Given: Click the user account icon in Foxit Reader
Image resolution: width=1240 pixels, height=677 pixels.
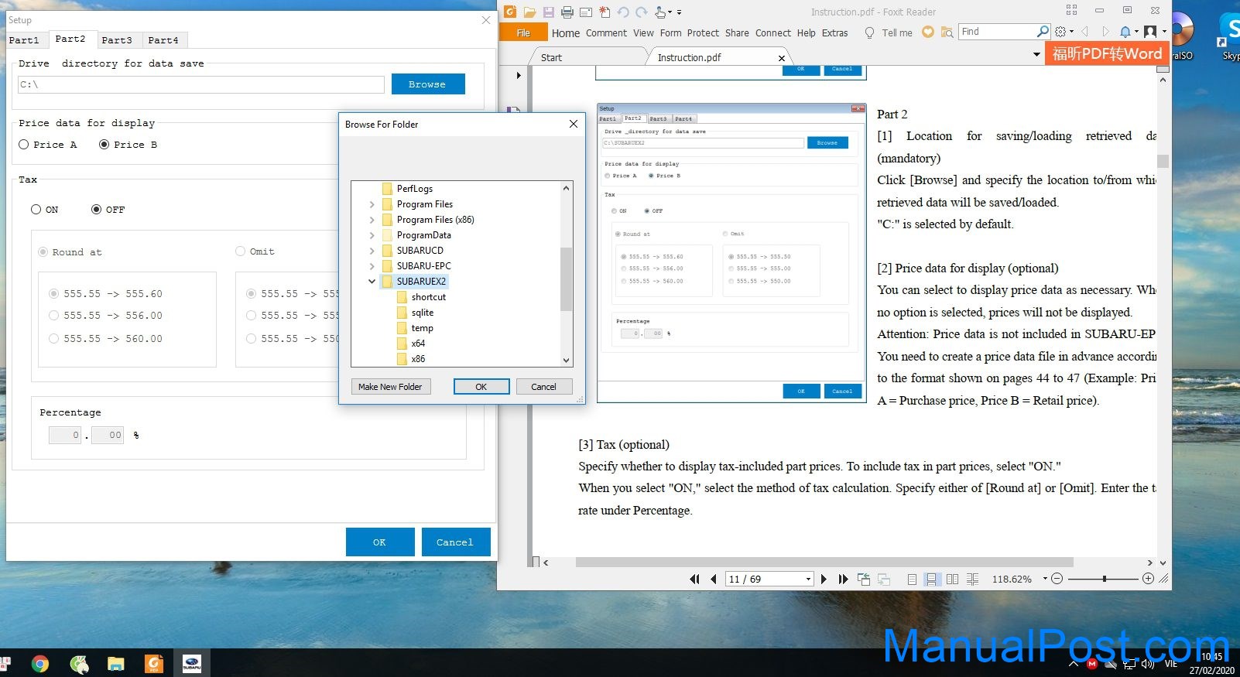Looking at the screenshot, I should coord(1150,32).
